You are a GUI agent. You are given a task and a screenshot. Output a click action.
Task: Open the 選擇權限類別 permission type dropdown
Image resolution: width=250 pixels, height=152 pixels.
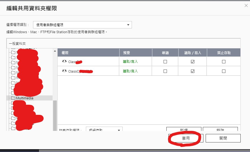[x=82, y=25]
